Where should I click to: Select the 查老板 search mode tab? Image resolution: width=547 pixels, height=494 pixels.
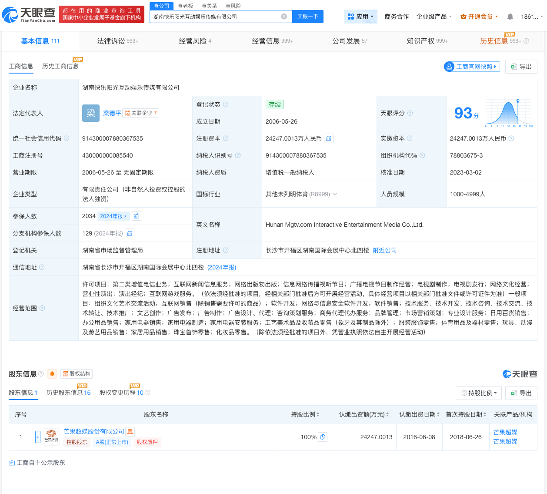coord(185,6)
